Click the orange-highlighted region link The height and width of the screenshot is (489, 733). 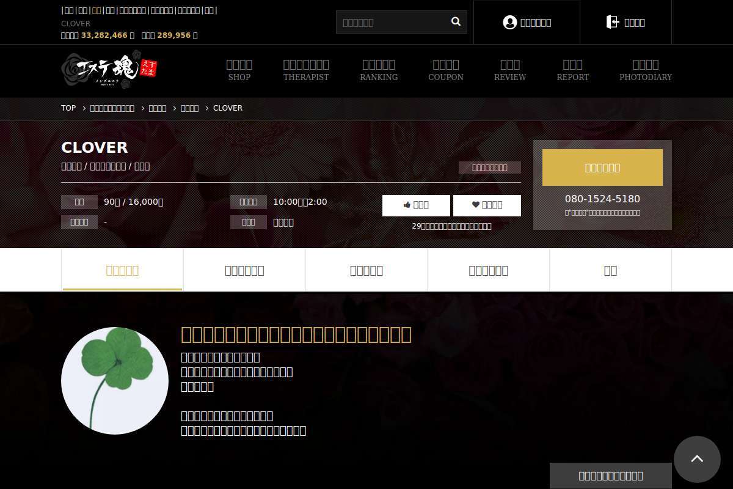97,10
